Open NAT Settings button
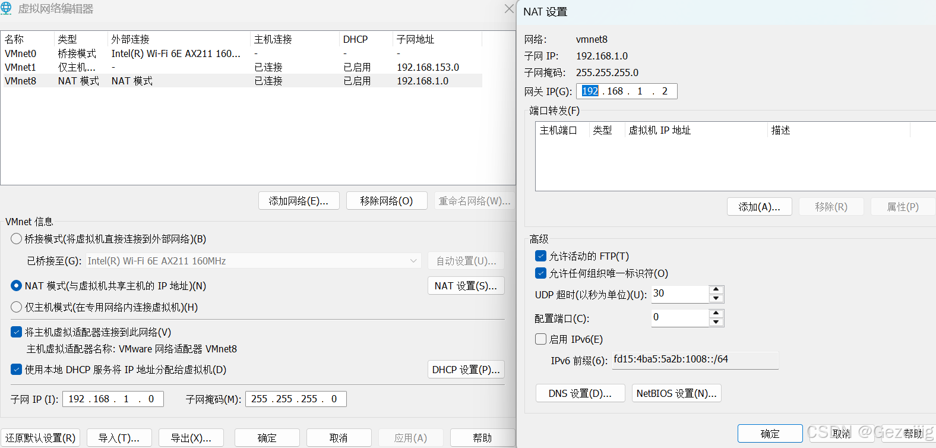The image size is (936, 448). coord(466,286)
